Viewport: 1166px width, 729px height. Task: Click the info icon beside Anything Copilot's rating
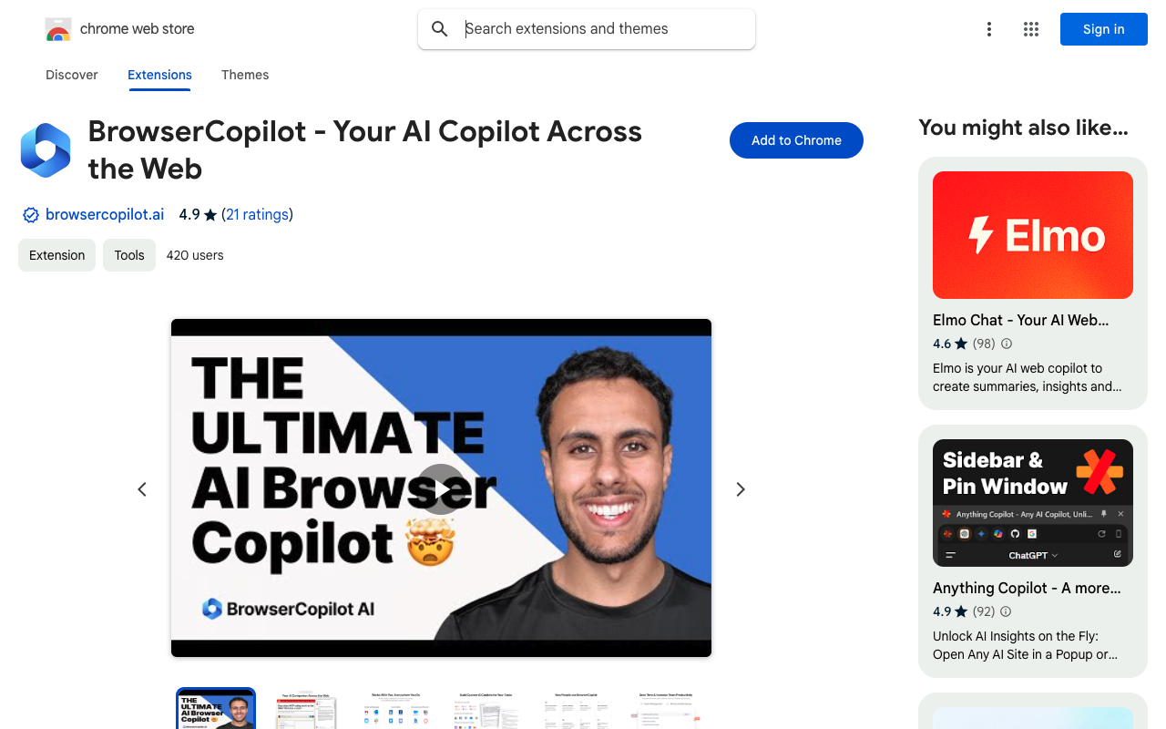click(x=1007, y=611)
